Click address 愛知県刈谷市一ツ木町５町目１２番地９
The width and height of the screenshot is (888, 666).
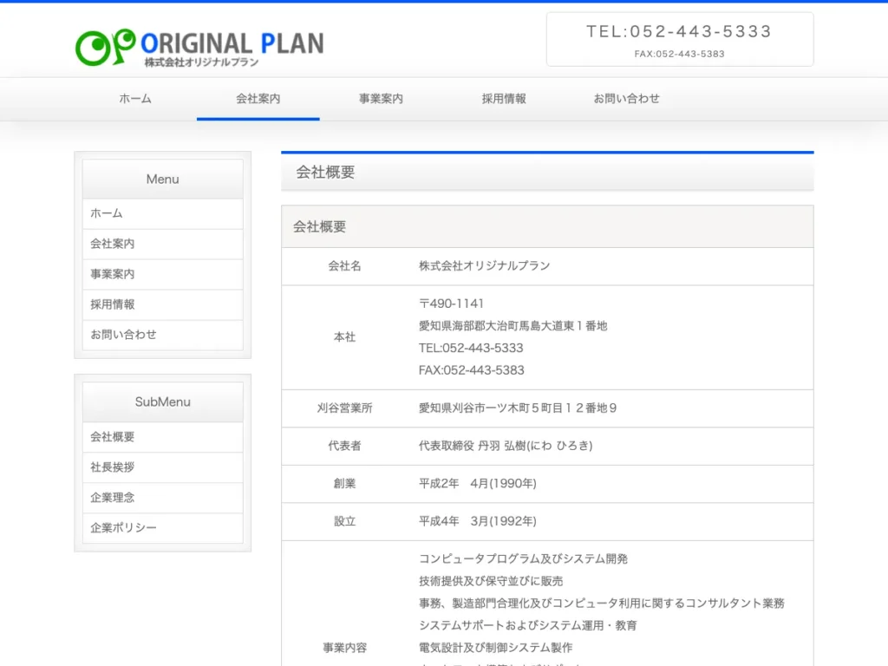(518, 408)
